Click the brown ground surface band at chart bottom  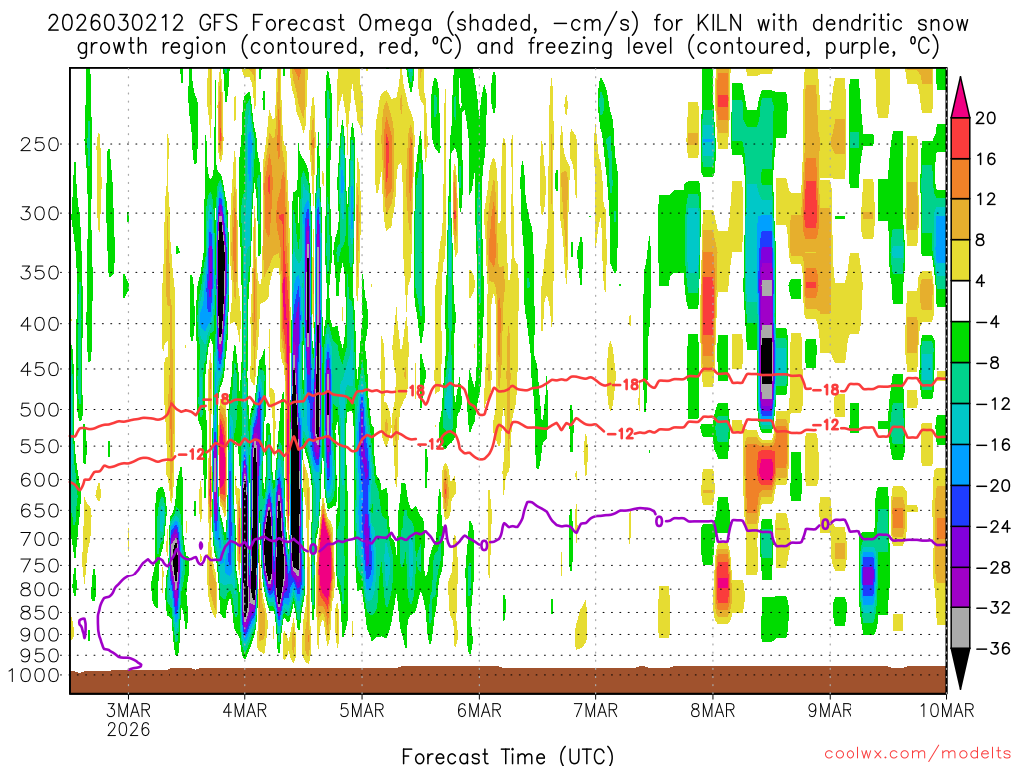point(508,680)
